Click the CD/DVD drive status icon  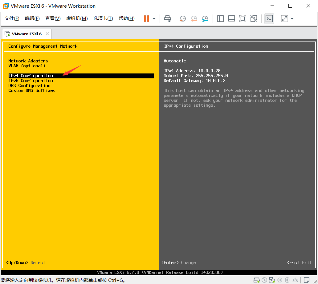coord(264,280)
